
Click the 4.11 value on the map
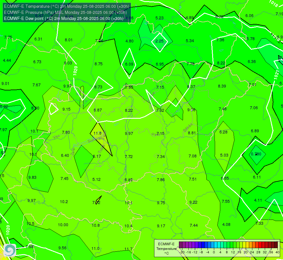[x=258, y=200]
